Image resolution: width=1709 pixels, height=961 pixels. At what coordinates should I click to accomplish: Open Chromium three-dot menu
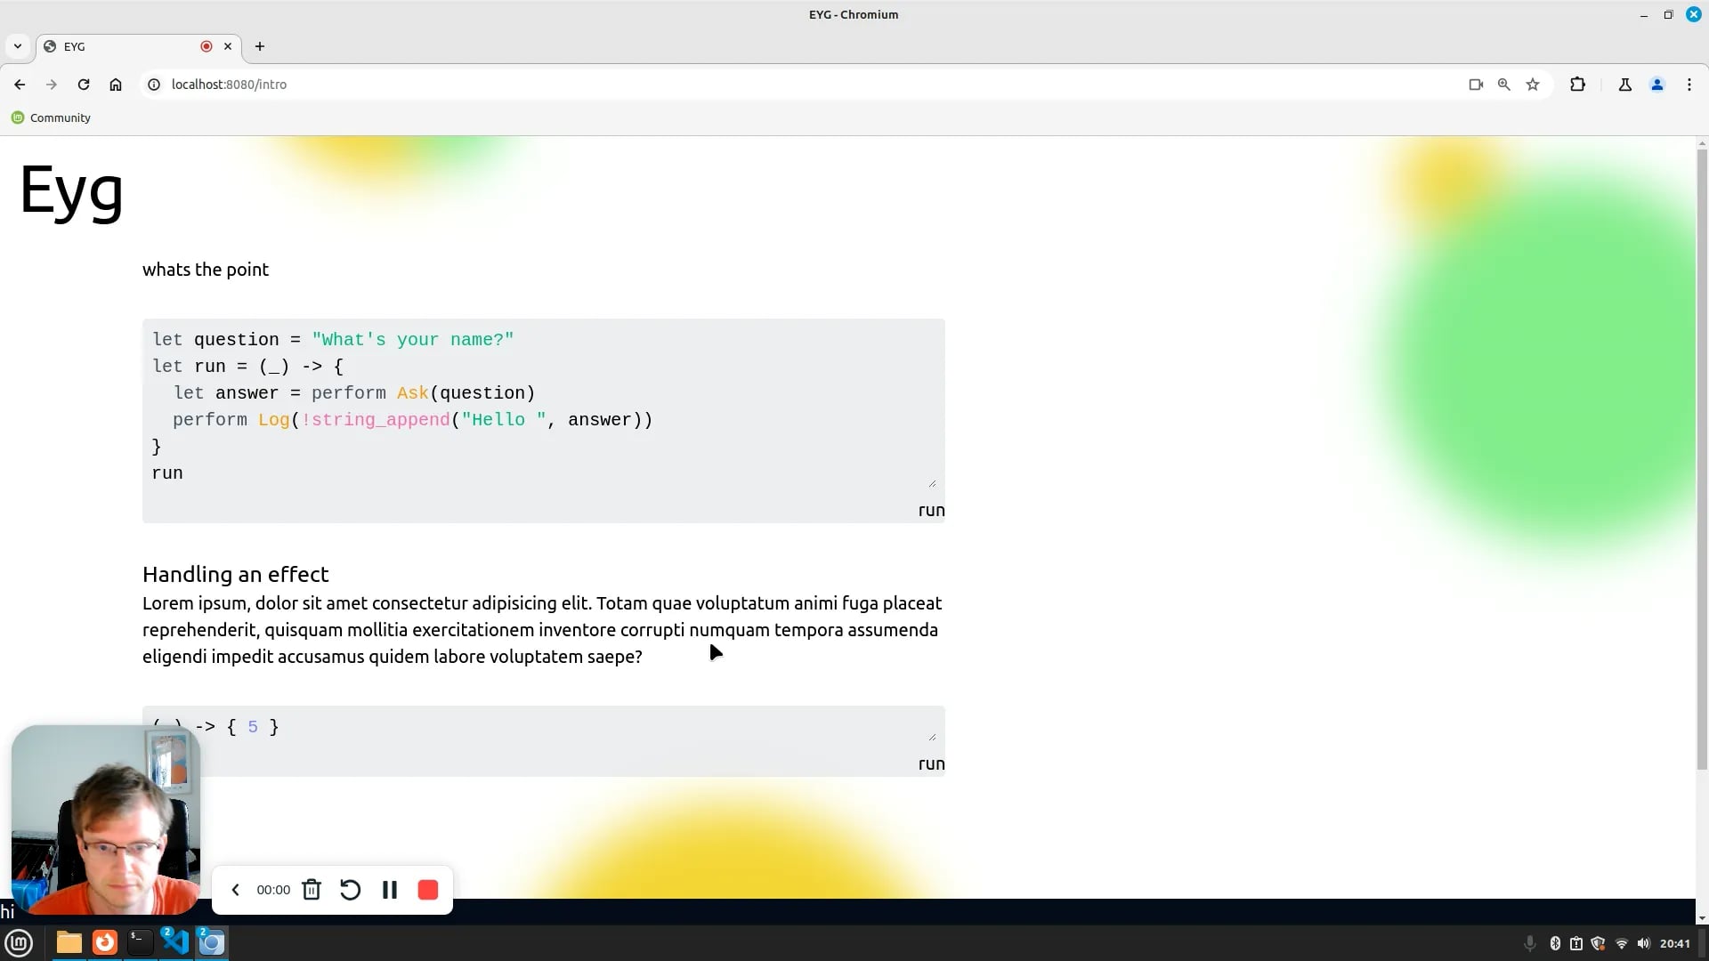point(1689,85)
